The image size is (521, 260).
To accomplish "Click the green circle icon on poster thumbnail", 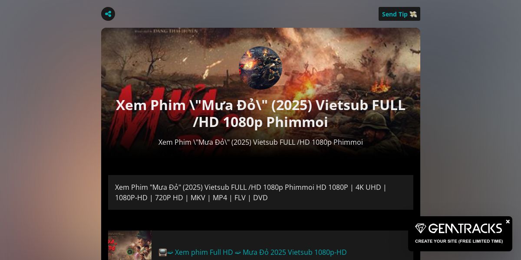I will tap(129, 251).
